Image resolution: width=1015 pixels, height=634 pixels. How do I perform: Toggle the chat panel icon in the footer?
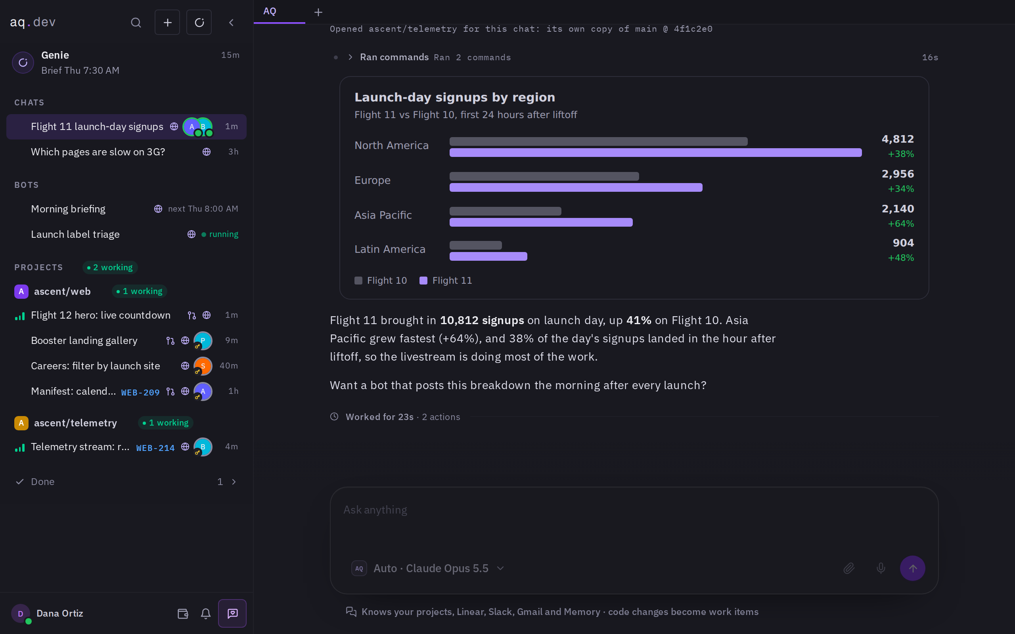[x=232, y=614]
